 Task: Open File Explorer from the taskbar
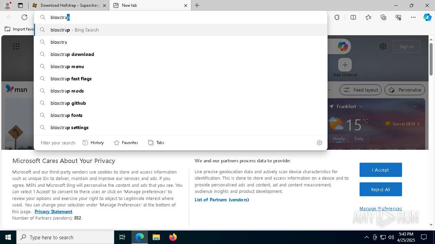[156, 237]
